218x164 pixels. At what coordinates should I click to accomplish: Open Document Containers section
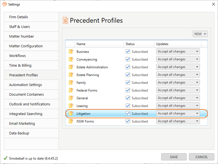[31, 94]
